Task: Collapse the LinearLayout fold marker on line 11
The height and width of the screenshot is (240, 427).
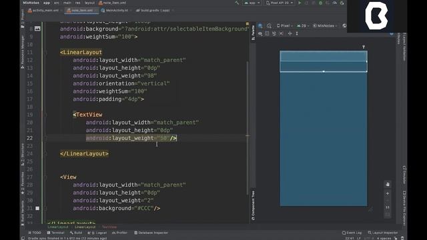Action: [x=45, y=52]
